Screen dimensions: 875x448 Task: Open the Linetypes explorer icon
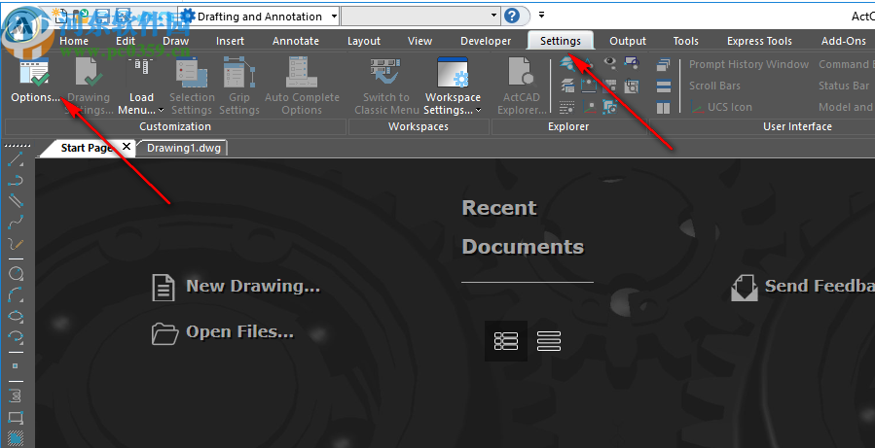567,107
